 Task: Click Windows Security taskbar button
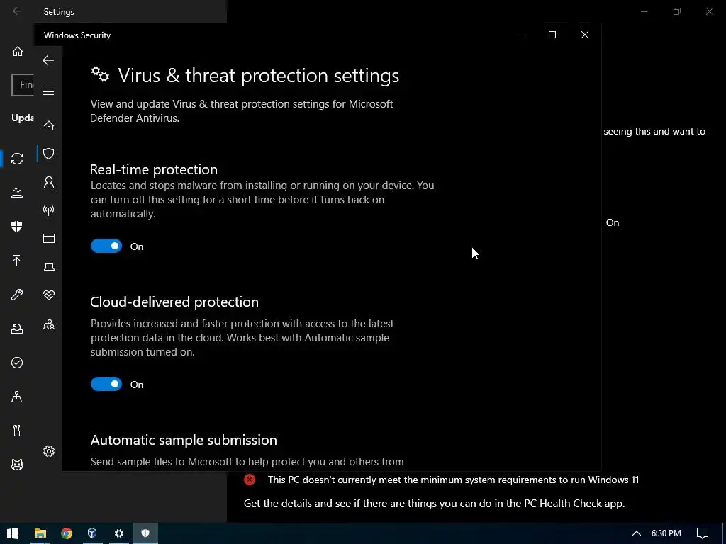(145, 533)
